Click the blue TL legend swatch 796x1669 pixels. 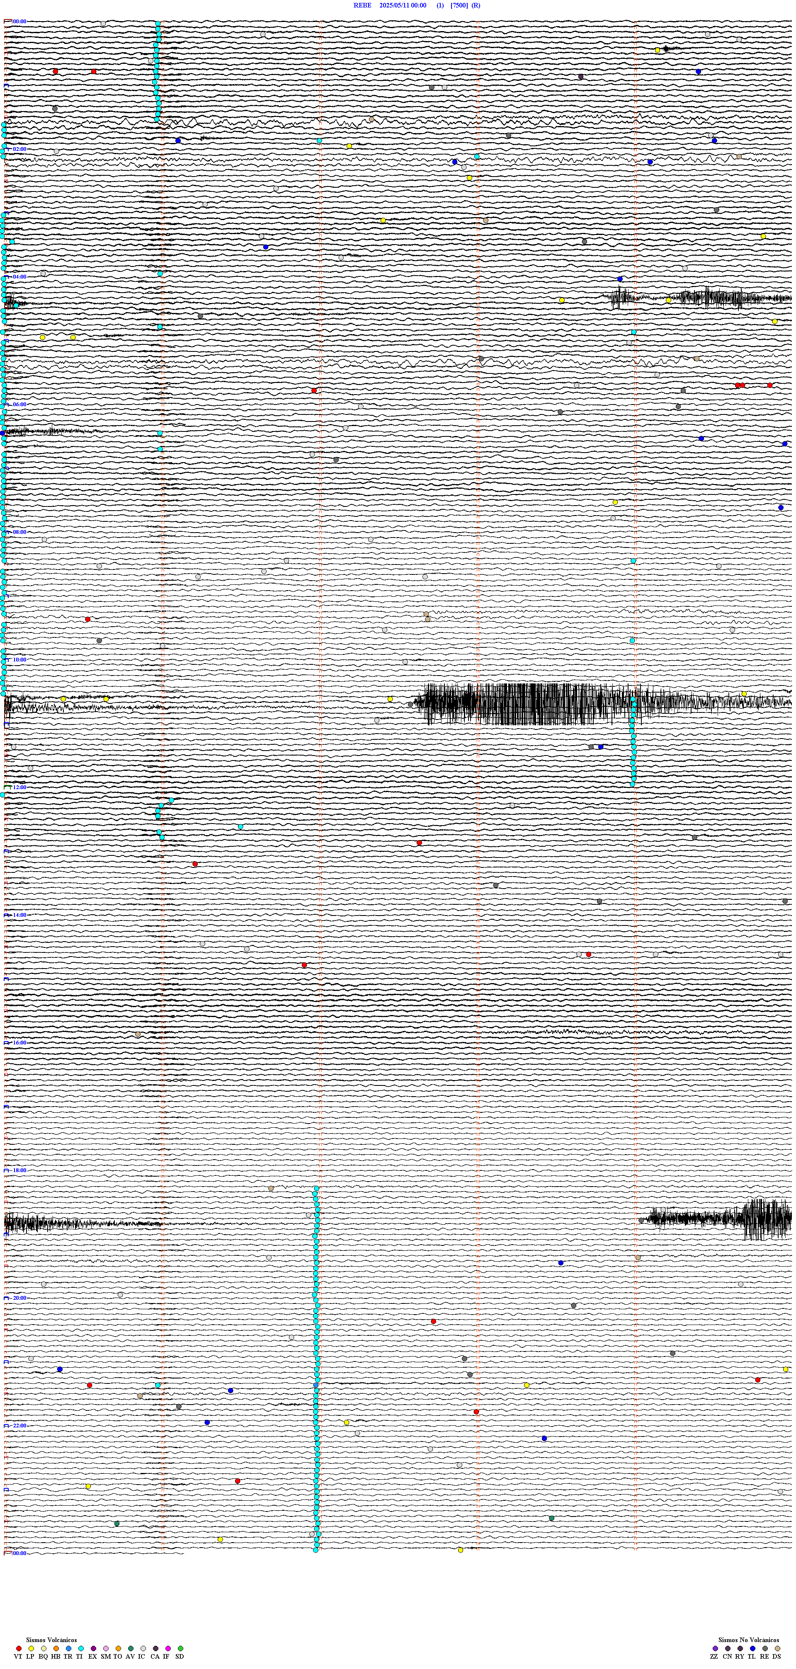point(752,1647)
